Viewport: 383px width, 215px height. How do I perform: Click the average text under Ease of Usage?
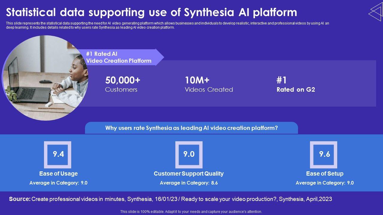click(58, 183)
